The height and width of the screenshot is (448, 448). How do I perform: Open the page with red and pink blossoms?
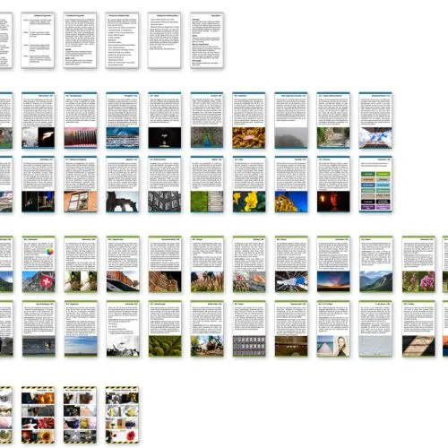249,264
